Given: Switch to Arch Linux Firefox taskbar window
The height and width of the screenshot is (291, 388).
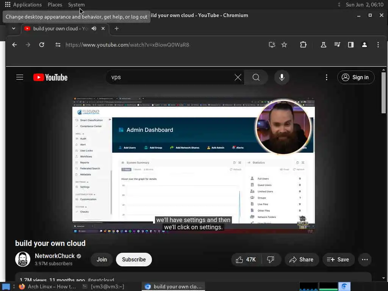Looking at the screenshot, I should [47, 286].
